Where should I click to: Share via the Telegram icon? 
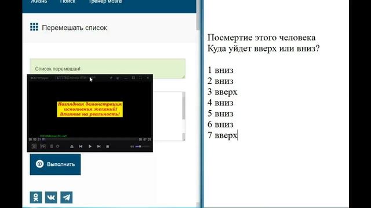67,198
